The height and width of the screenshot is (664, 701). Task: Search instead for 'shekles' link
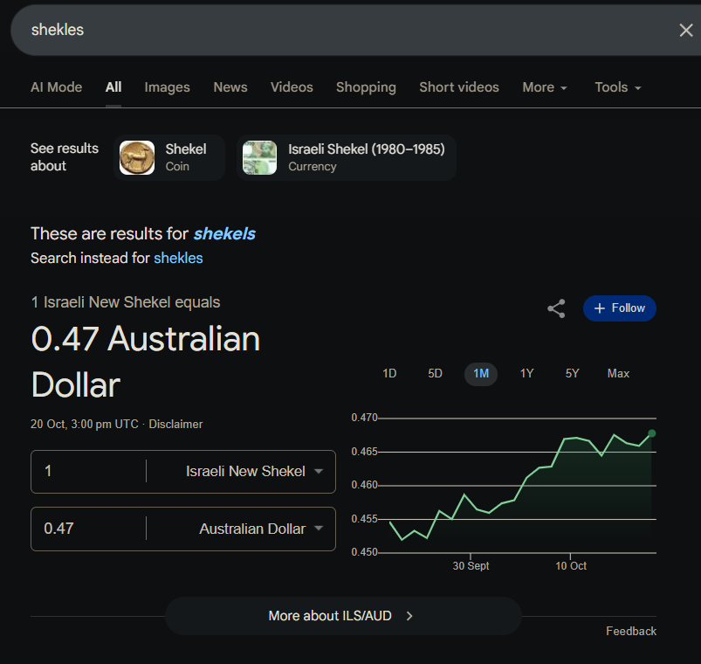tap(178, 258)
